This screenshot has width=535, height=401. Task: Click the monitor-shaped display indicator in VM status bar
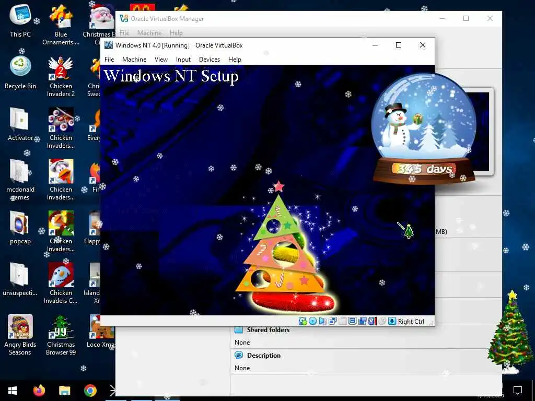pyautogui.click(x=353, y=321)
